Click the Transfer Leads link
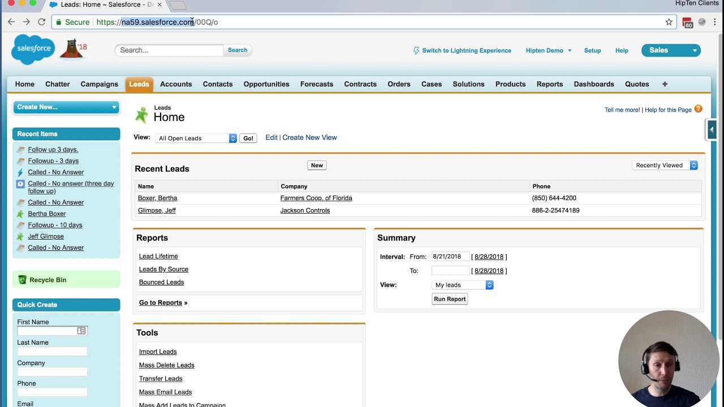Screen dimensions: 724x407 (161, 379)
